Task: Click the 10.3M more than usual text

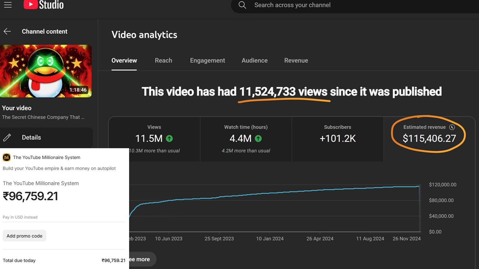Action: [155, 151]
